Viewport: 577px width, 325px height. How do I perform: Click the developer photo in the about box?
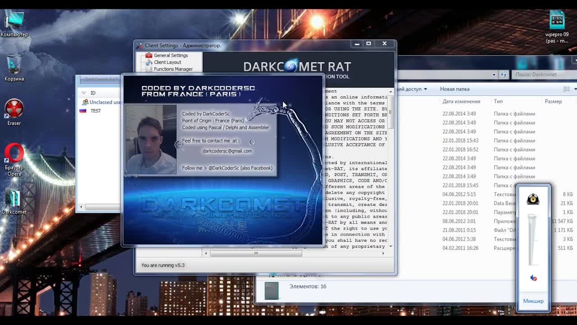click(x=151, y=139)
